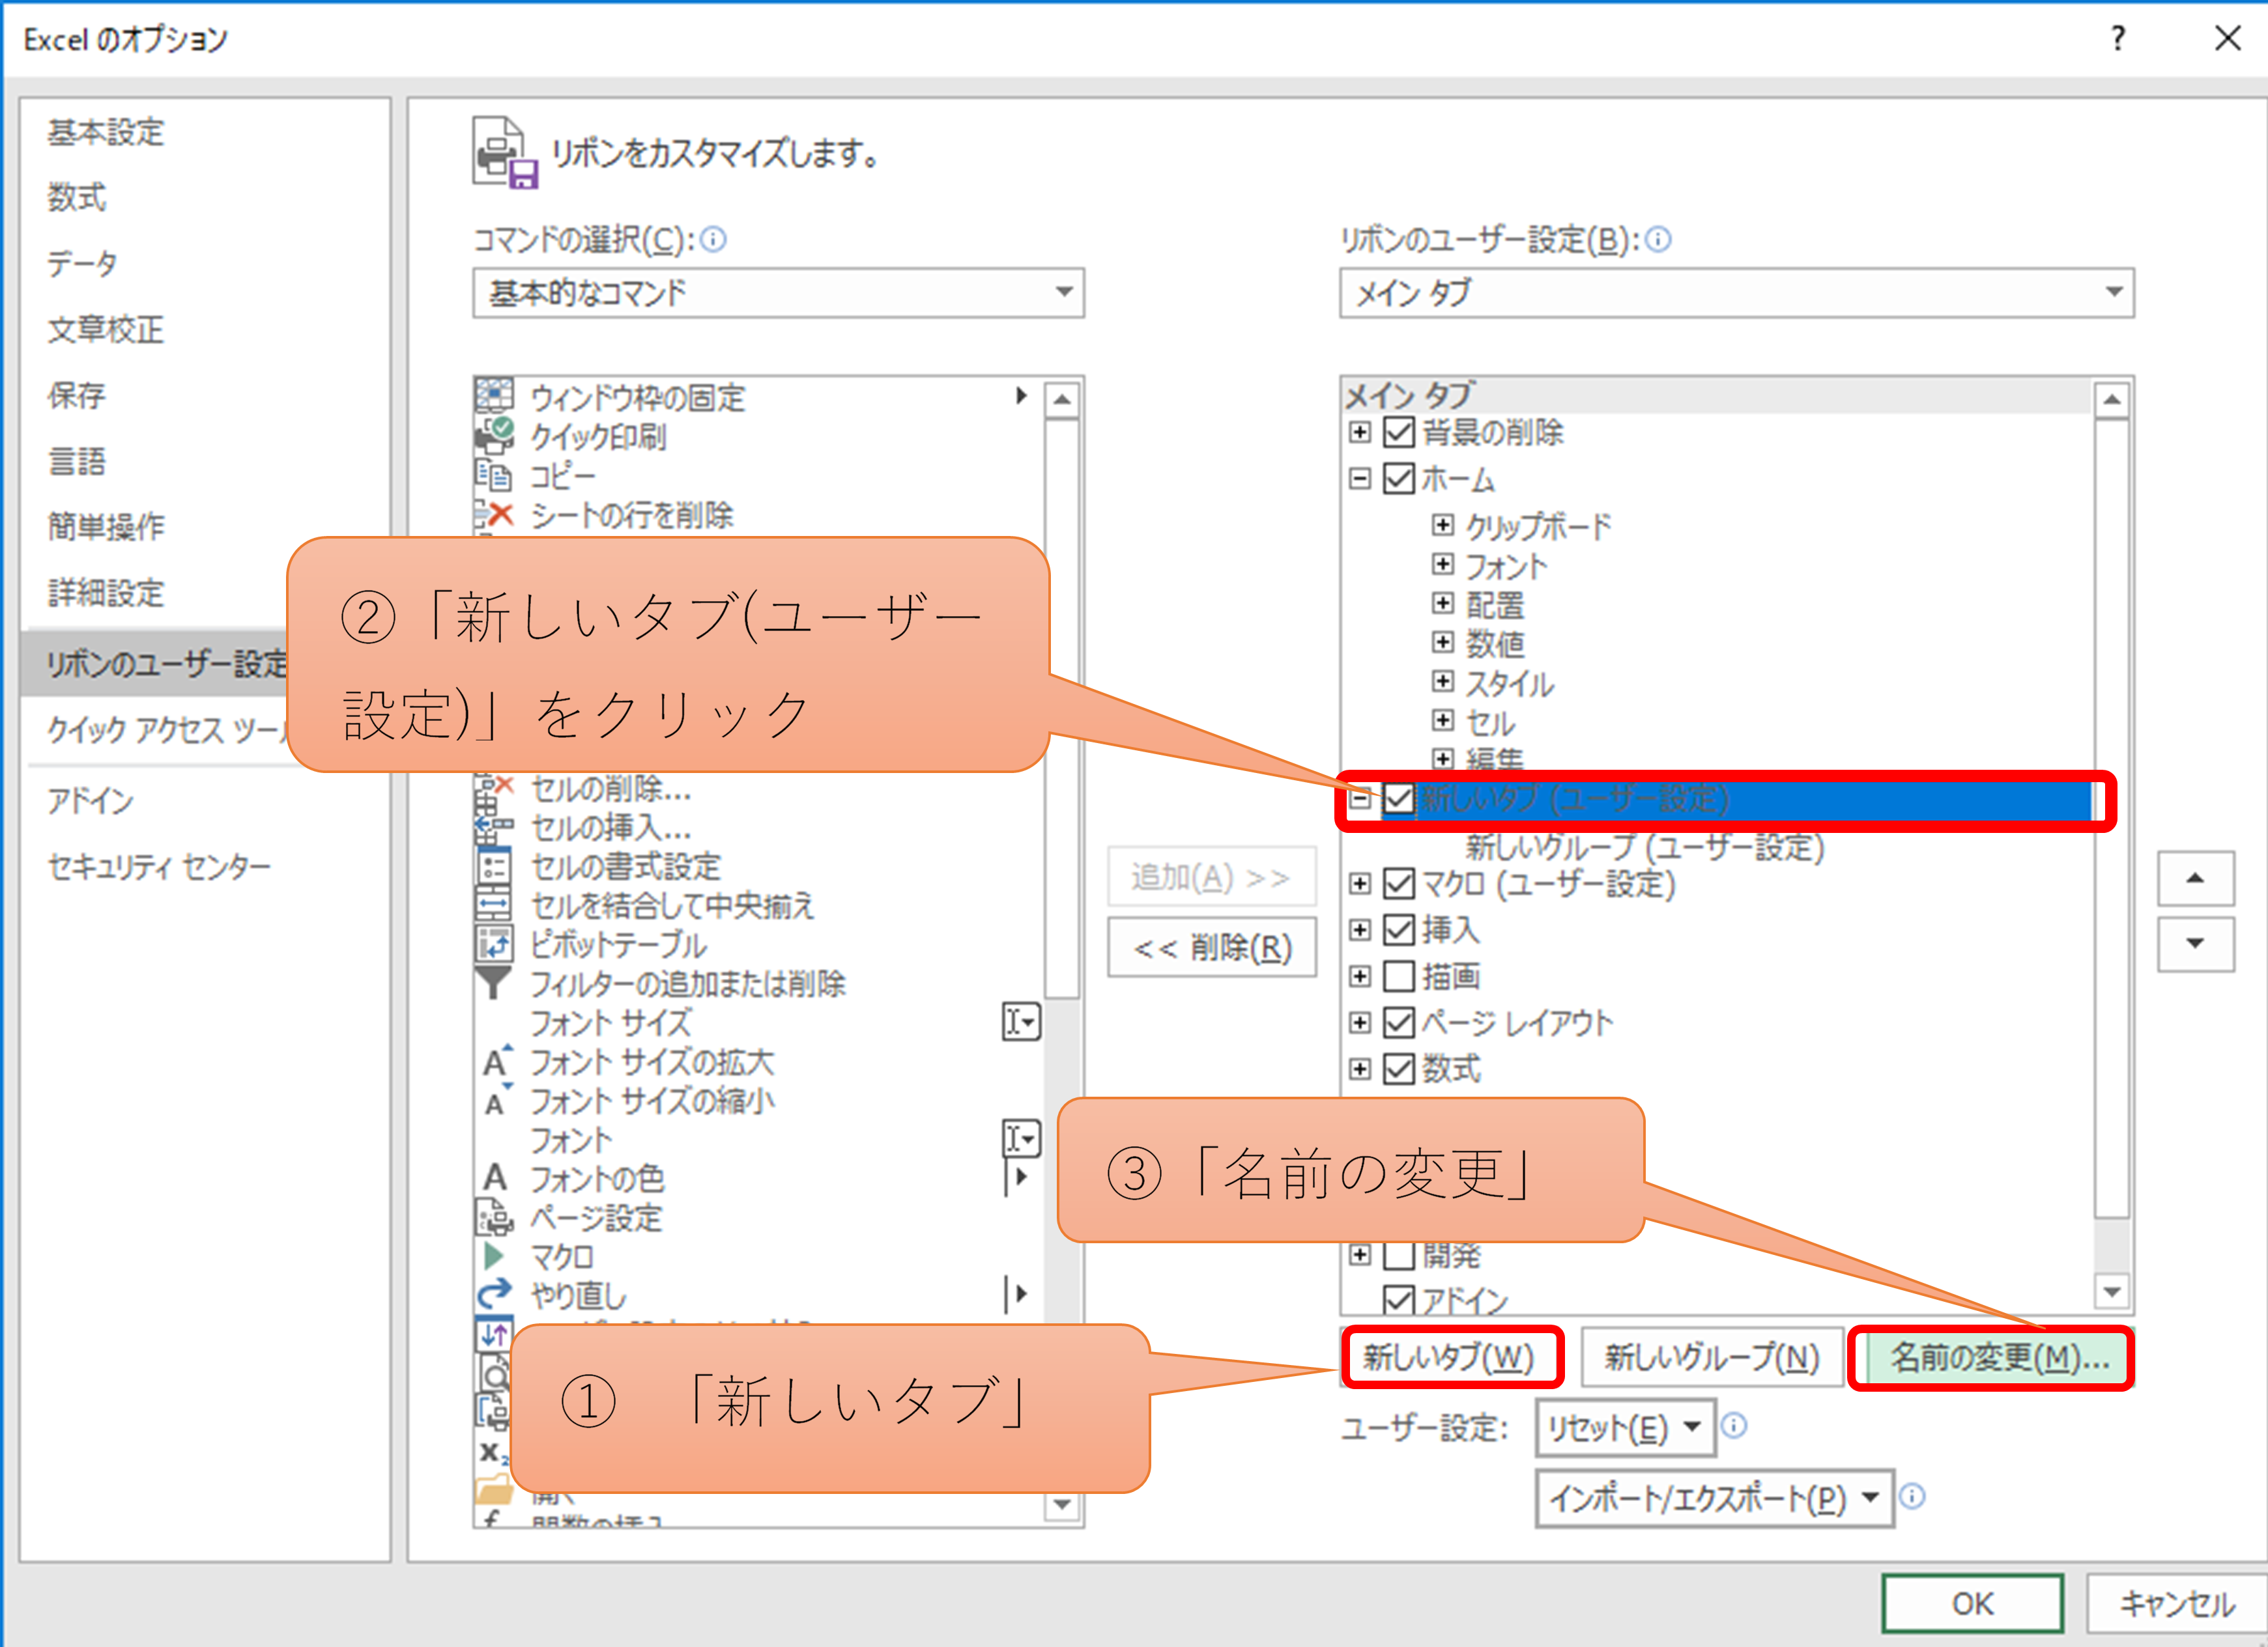The height and width of the screenshot is (1647, 2268).
Task: Select the Quick Print (クイック印刷) icon
Action: point(494,435)
